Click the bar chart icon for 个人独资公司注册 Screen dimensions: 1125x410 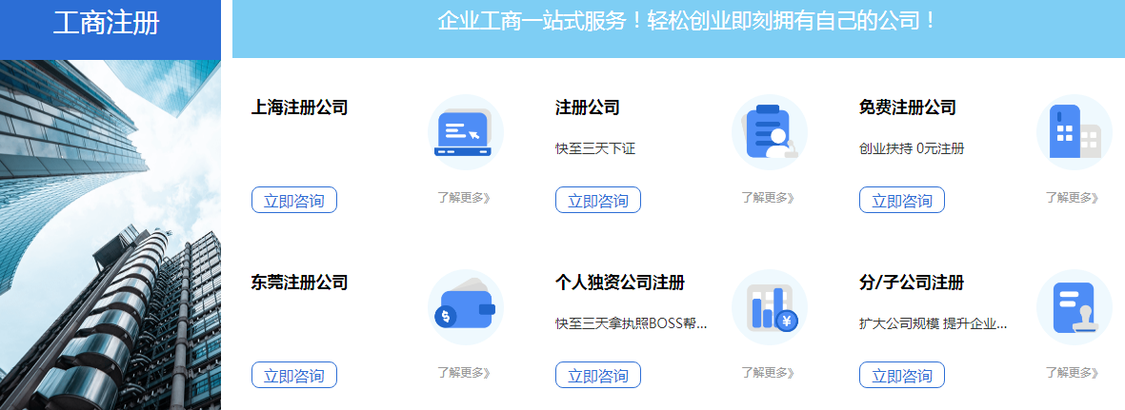(769, 307)
